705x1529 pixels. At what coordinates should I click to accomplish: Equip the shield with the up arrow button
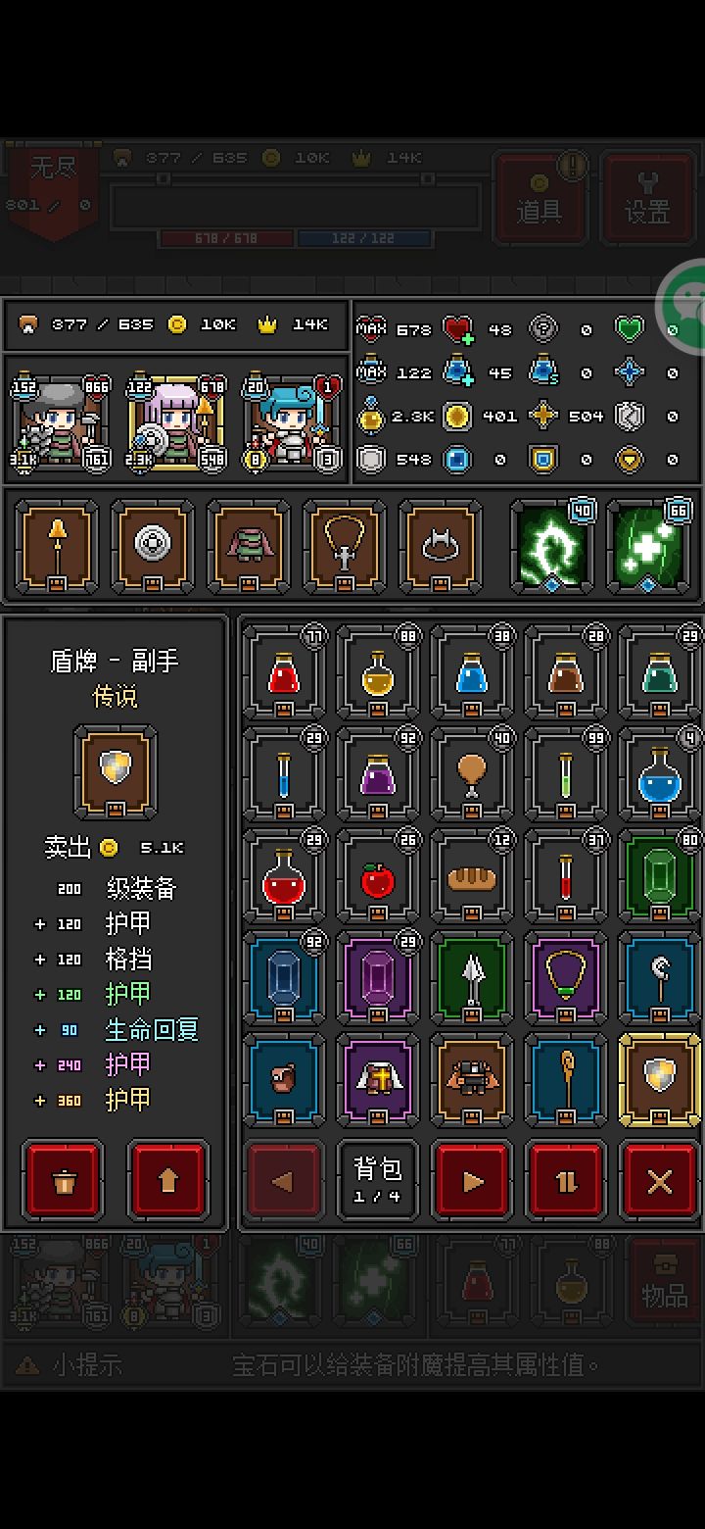tap(167, 1180)
